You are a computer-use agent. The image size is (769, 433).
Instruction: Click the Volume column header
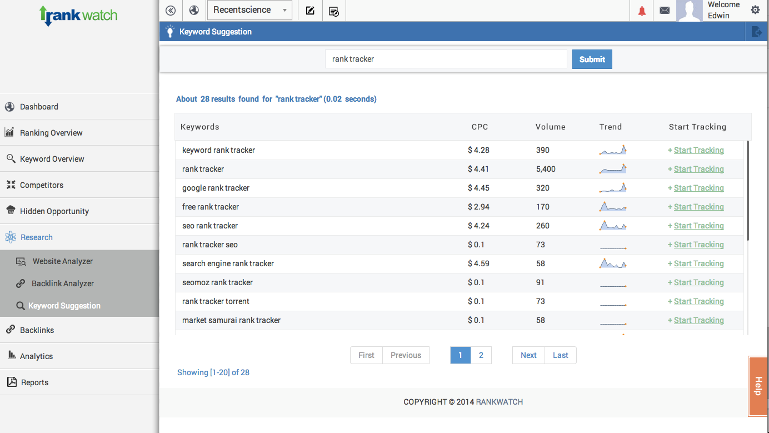coord(550,127)
